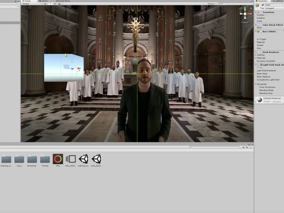Expand the Lighting section under Mesh Renderer
Screen dimensions: 284x213
[x=256, y=55]
